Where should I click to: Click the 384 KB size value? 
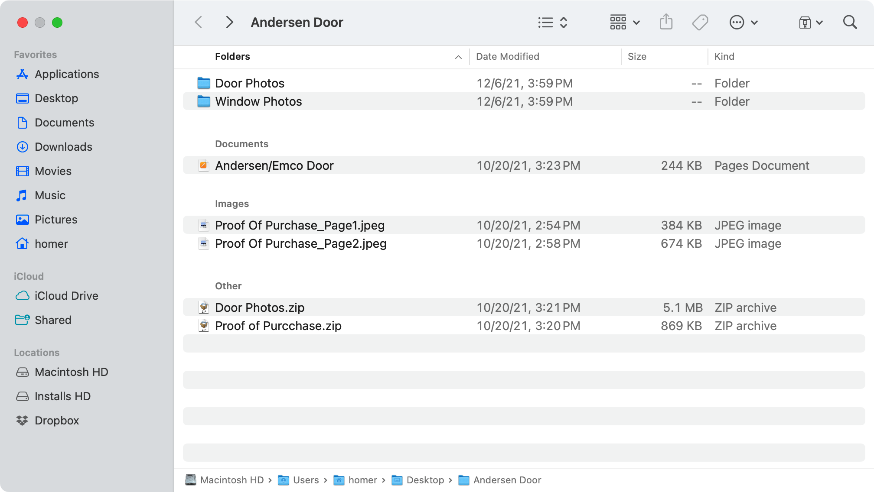pos(681,225)
